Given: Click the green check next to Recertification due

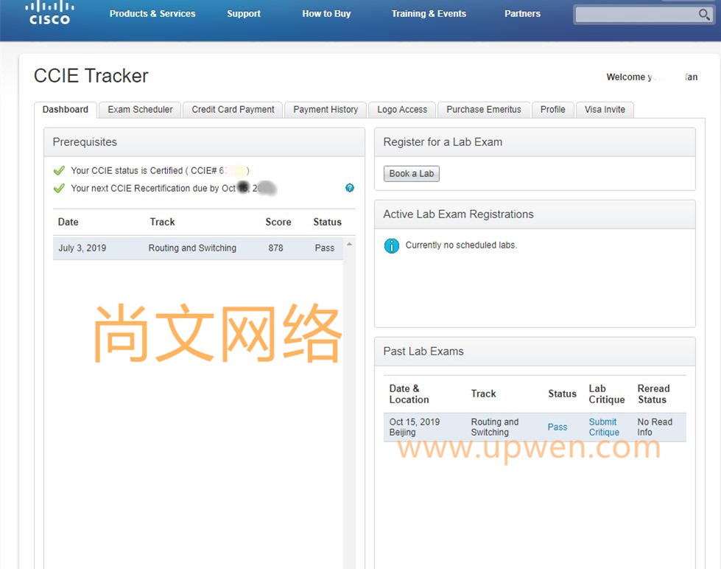Looking at the screenshot, I should pyautogui.click(x=60, y=188).
